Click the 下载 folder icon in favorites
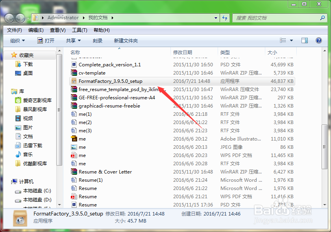 pyautogui.click(x=18, y=64)
